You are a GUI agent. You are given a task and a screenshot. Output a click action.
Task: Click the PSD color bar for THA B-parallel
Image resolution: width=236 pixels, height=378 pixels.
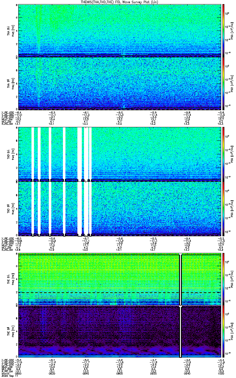(x=223, y=83)
